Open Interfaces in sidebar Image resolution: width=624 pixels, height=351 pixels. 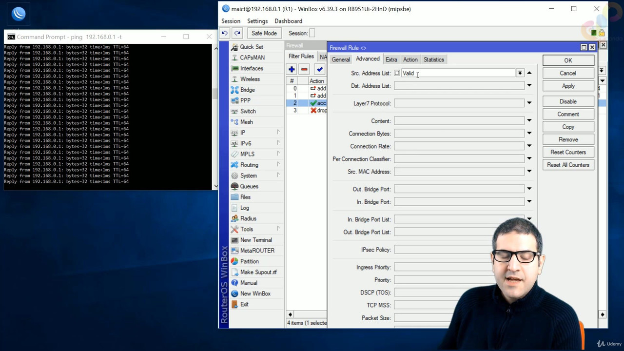tap(251, 68)
